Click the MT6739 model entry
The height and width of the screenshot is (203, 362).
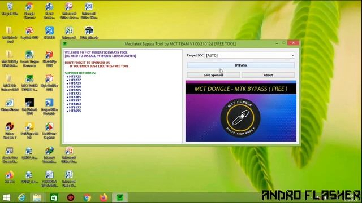75,83
